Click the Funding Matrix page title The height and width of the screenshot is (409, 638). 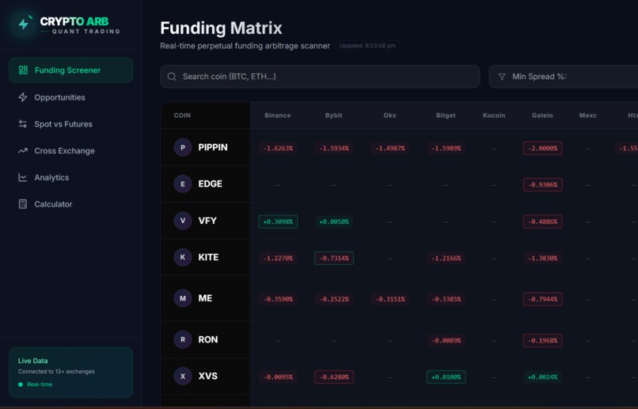click(x=221, y=28)
